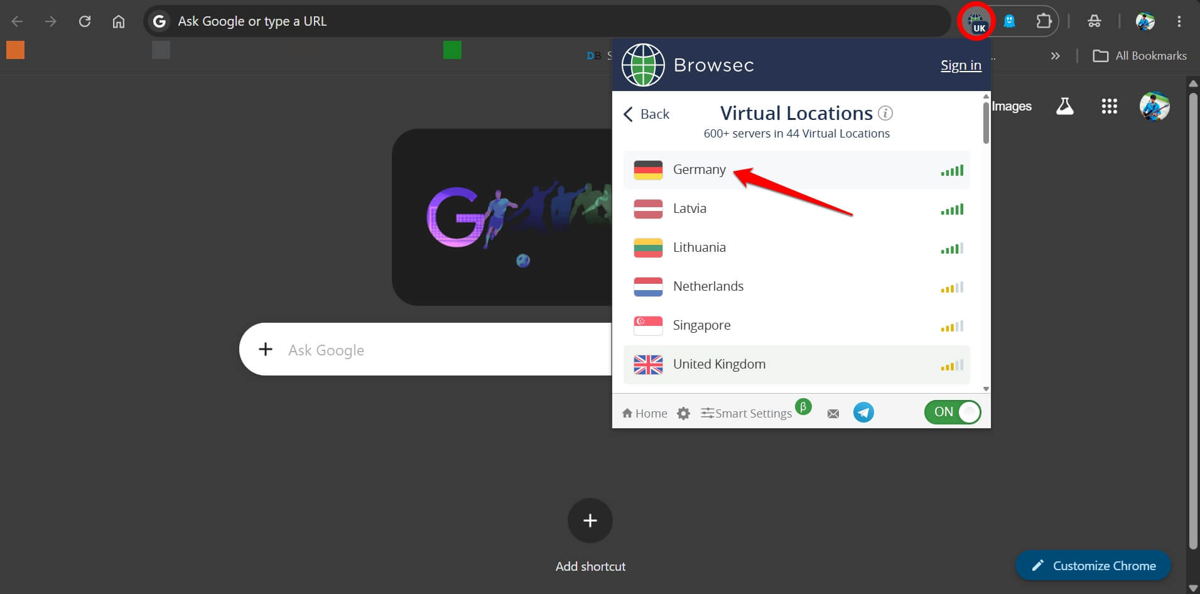1200x594 pixels.
Task: Turn off the Browsec ON switch
Action: (952, 412)
